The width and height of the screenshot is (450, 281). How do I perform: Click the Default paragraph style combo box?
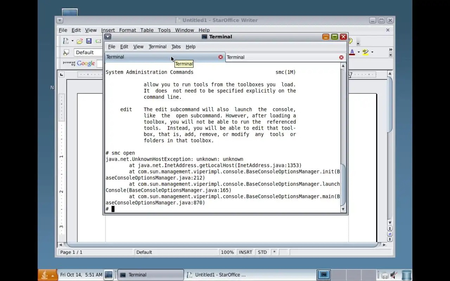[x=88, y=52]
